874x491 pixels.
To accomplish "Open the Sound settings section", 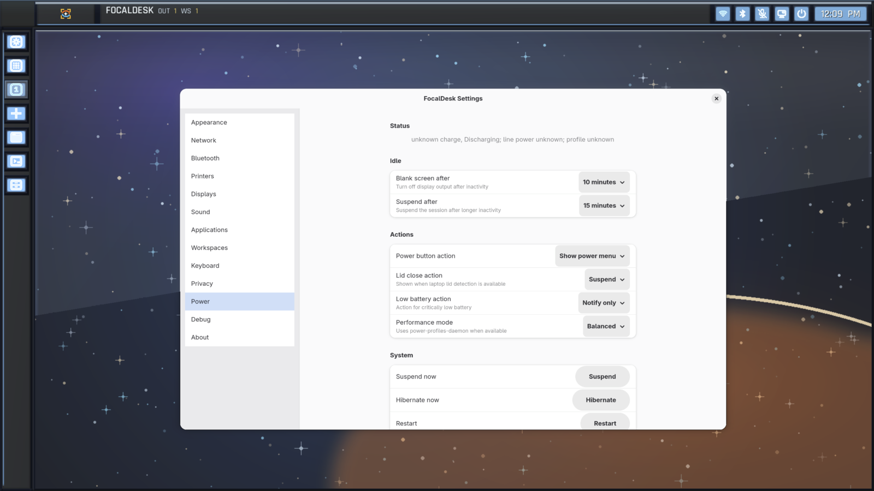I will pyautogui.click(x=240, y=212).
